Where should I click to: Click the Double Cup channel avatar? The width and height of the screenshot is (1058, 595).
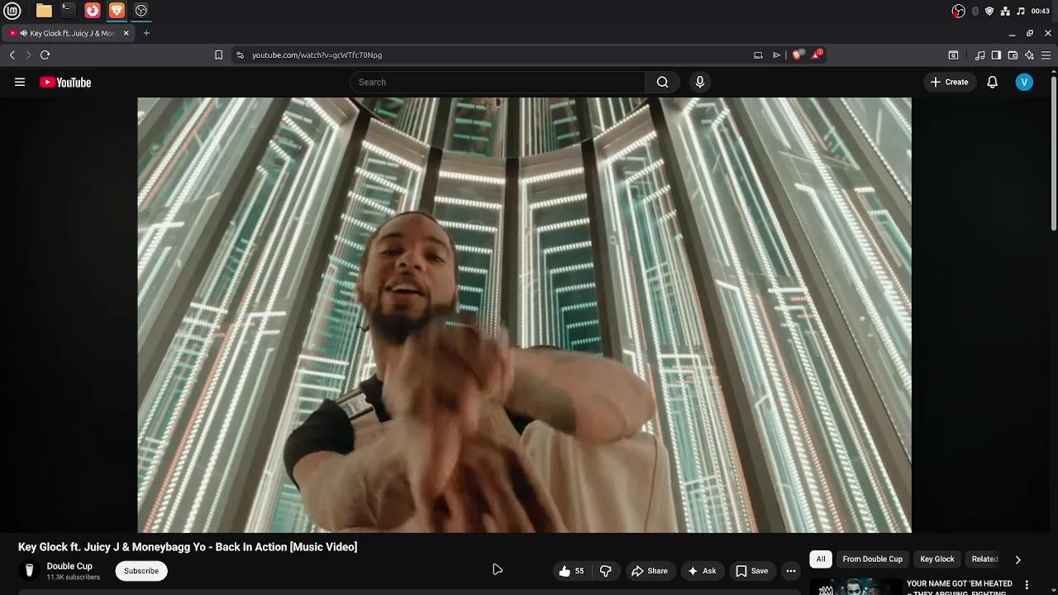[29, 570]
